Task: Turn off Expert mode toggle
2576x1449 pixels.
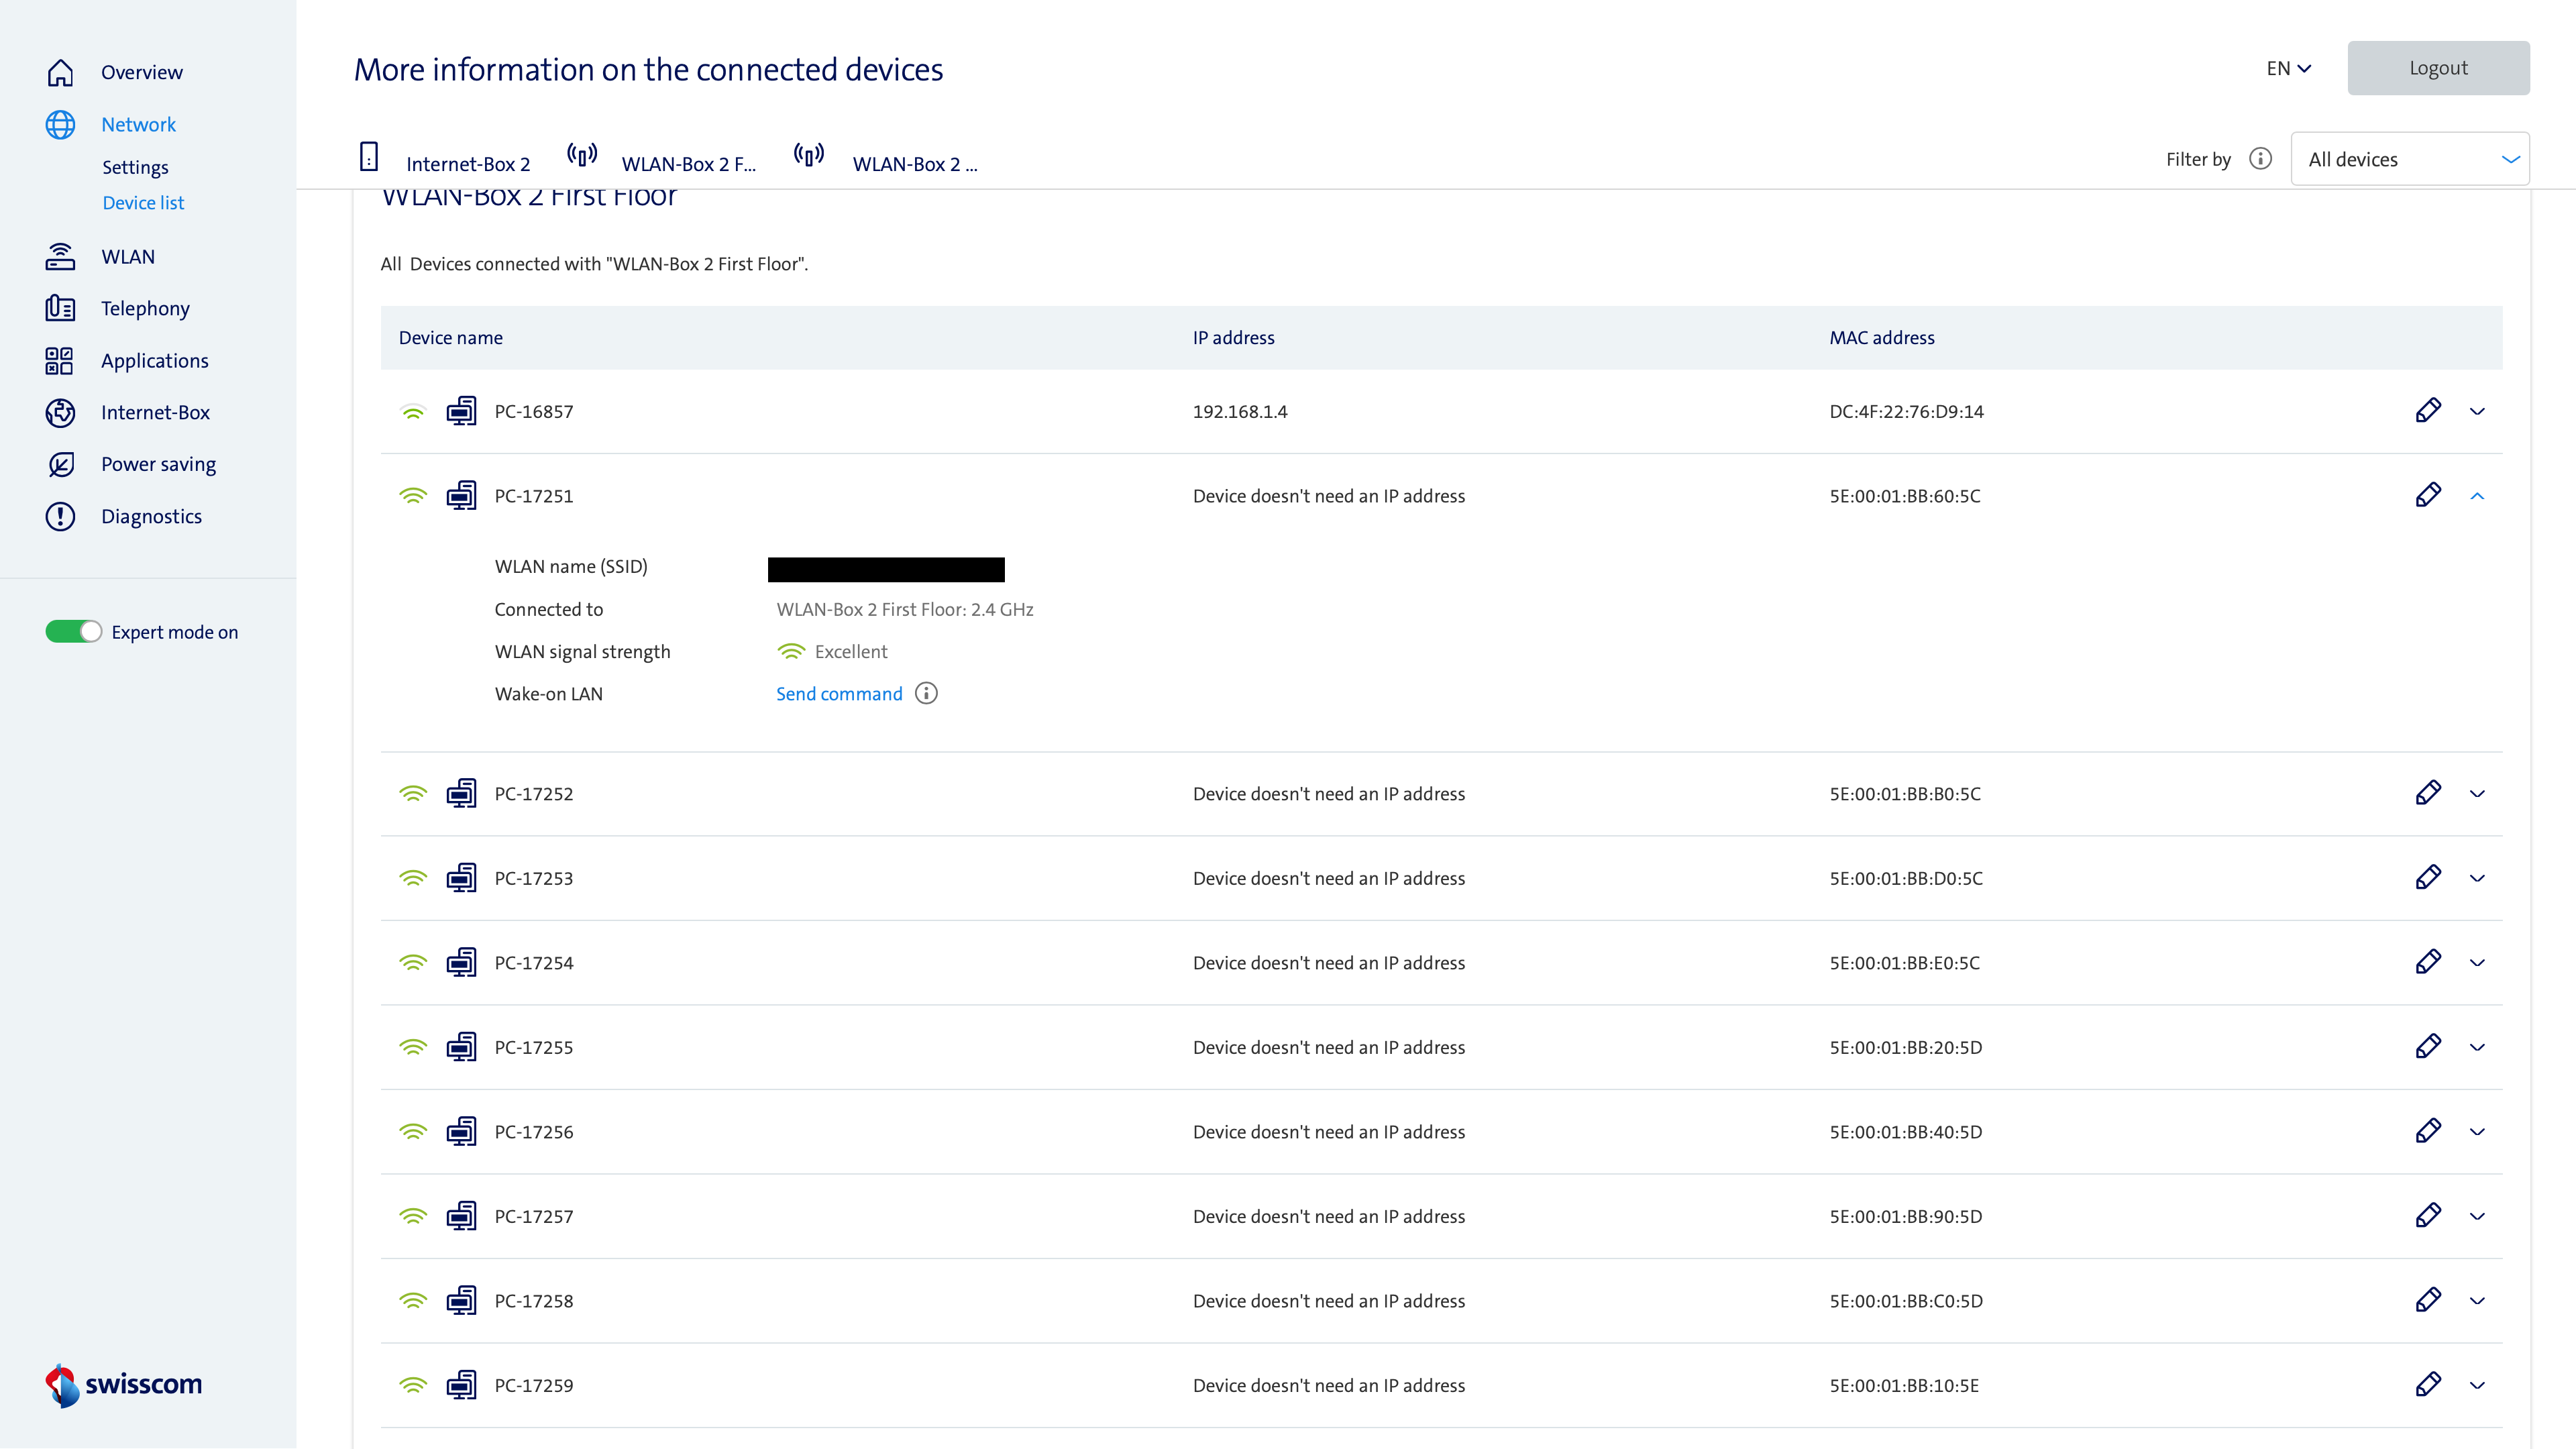Action: tap(73, 632)
